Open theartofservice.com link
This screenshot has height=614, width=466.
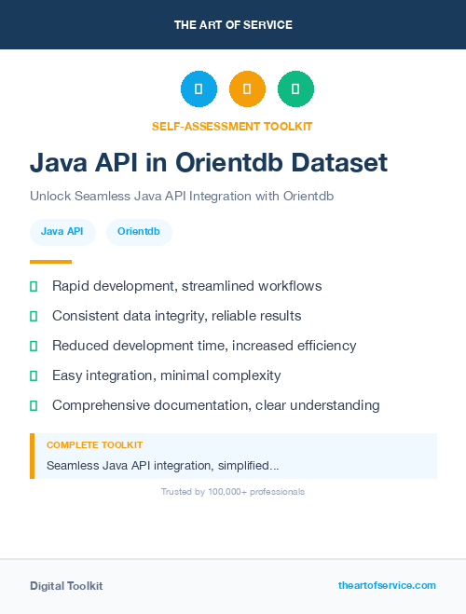point(387,585)
